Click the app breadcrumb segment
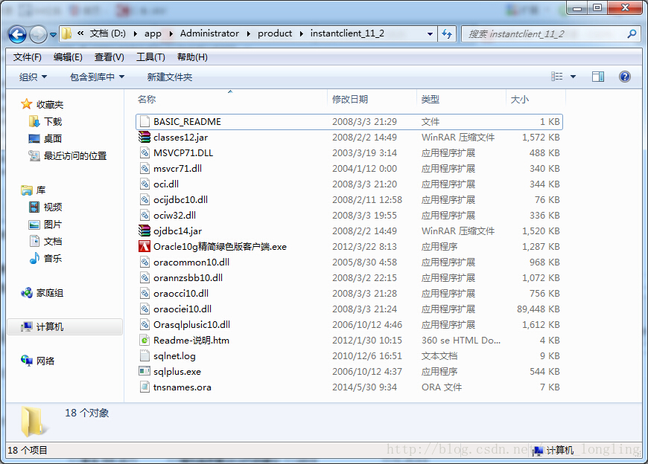 coord(153,33)
